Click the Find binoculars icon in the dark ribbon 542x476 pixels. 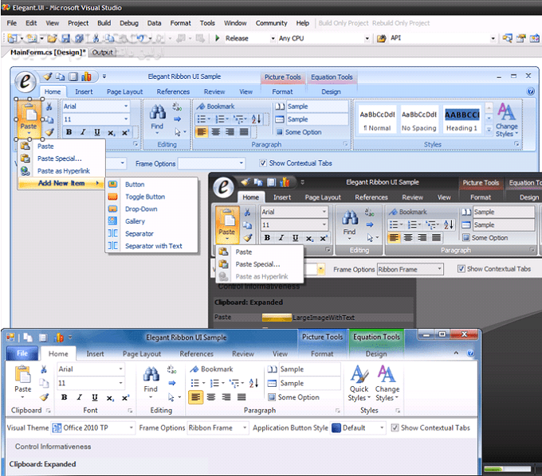coord(349,216)
